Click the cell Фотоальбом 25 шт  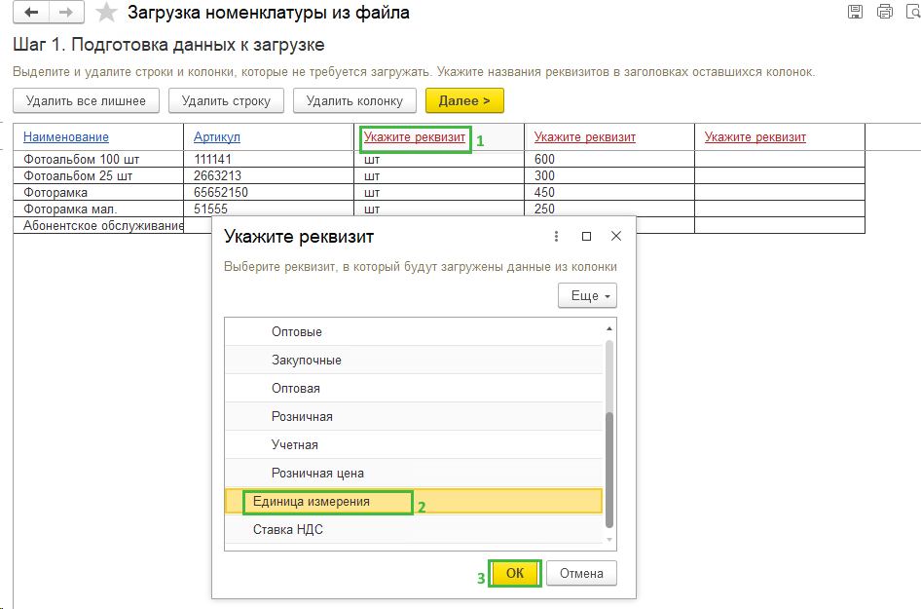(98, 175)
